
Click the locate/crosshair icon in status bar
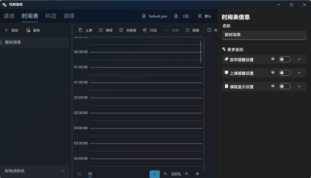tap(197, 174)
